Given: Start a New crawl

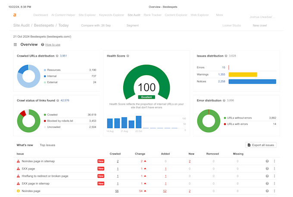Looking at the screenshot, I should click(260, 25).
